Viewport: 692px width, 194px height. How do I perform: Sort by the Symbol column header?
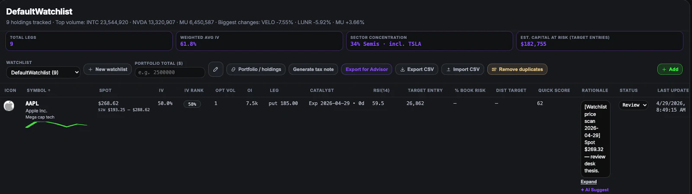coord(38,91)
